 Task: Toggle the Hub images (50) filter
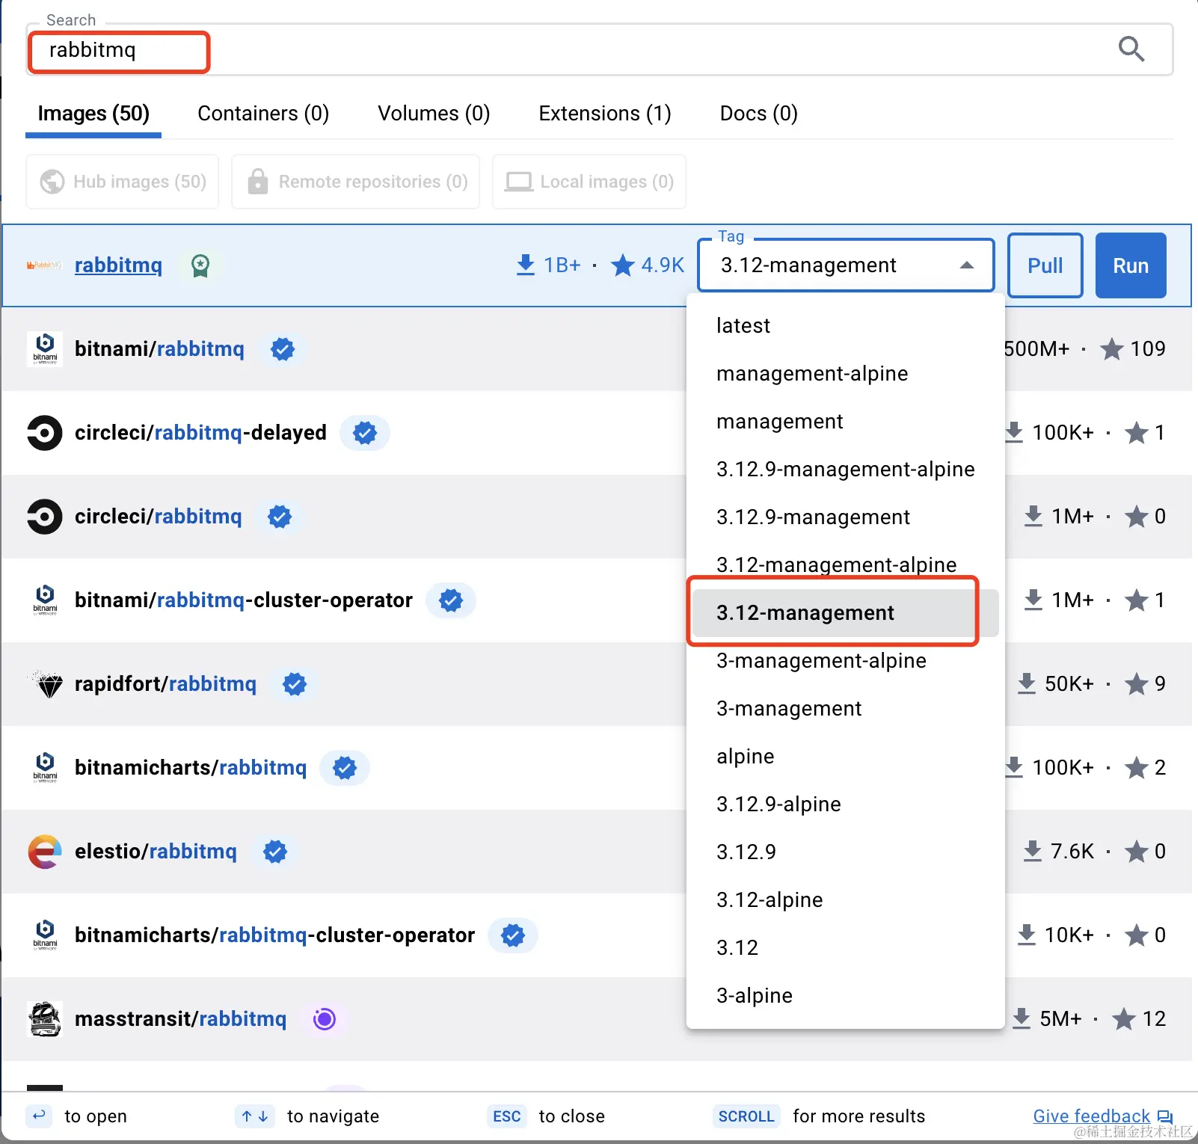click(123, 182)
